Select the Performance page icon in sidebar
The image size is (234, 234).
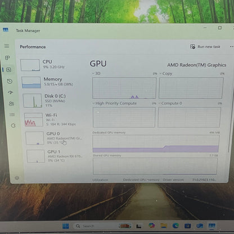click(8, 70)
